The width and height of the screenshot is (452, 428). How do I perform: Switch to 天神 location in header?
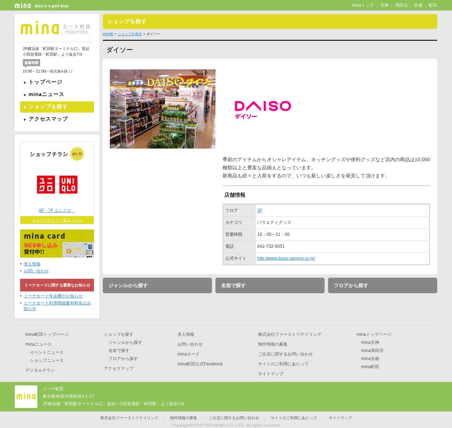(384, 5)
